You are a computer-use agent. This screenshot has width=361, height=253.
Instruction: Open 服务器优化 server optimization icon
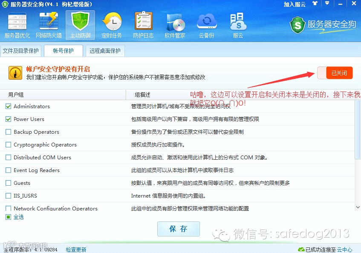(x=17, y=25)
